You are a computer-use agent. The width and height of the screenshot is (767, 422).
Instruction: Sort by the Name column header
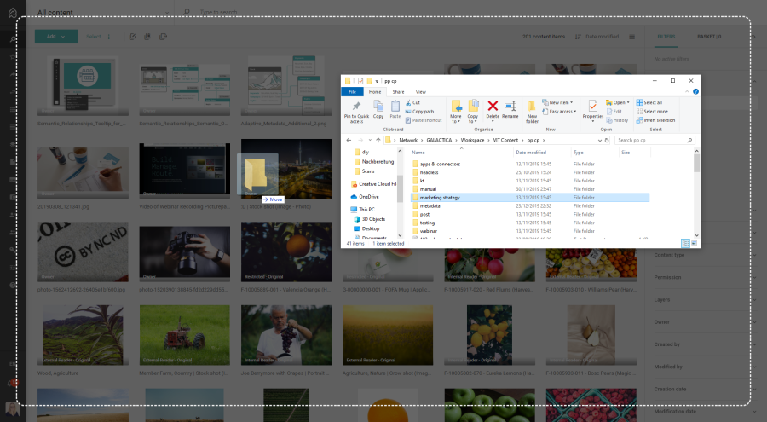(x=418, y=153)
